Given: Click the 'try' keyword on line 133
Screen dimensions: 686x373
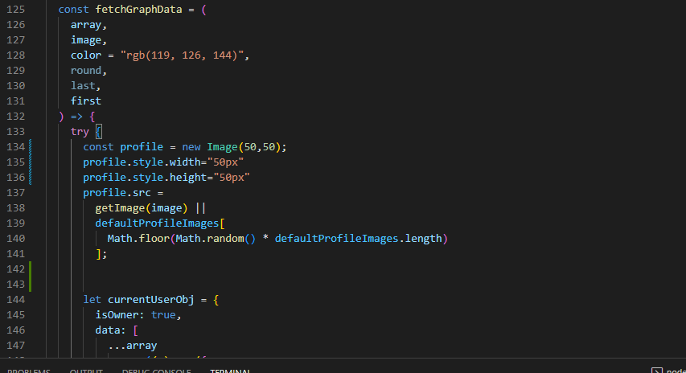Looking at the screenshot, I should pyautogui.click(x=80, y=132).
